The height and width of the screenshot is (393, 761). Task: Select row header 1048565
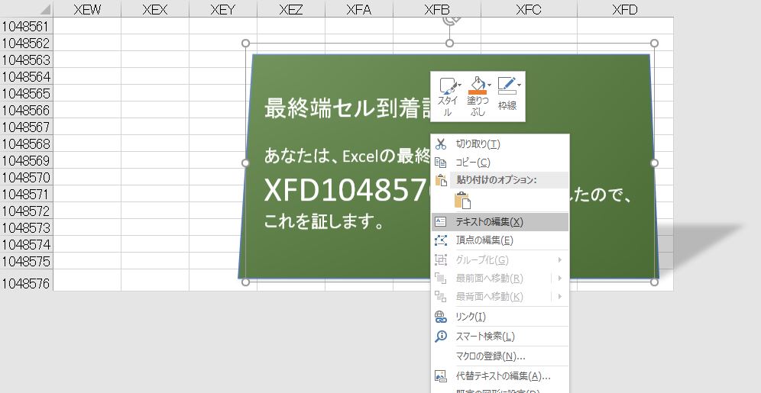26,93
